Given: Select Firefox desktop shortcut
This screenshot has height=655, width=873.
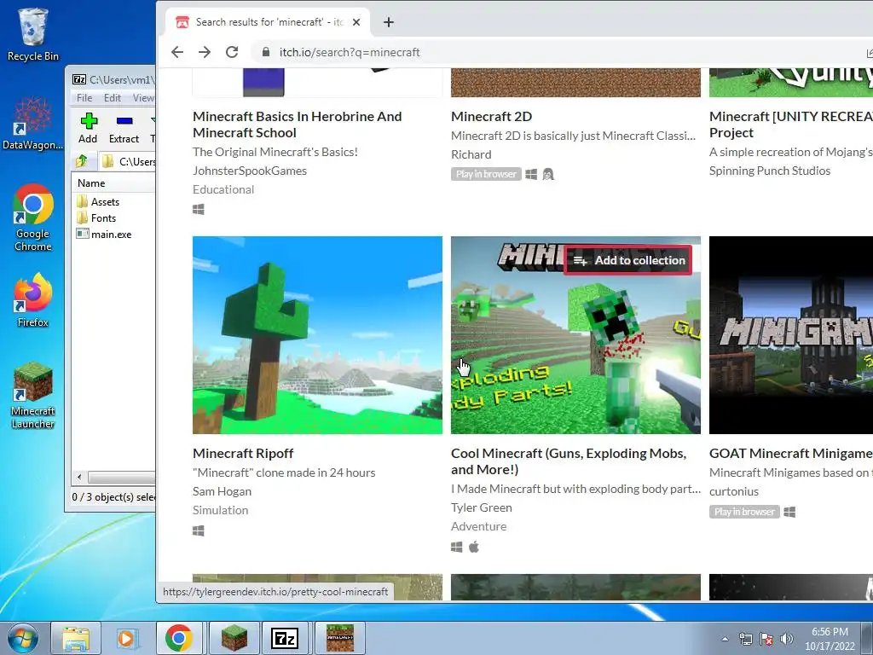Looking at the screenshot, I should click(33, 300).
